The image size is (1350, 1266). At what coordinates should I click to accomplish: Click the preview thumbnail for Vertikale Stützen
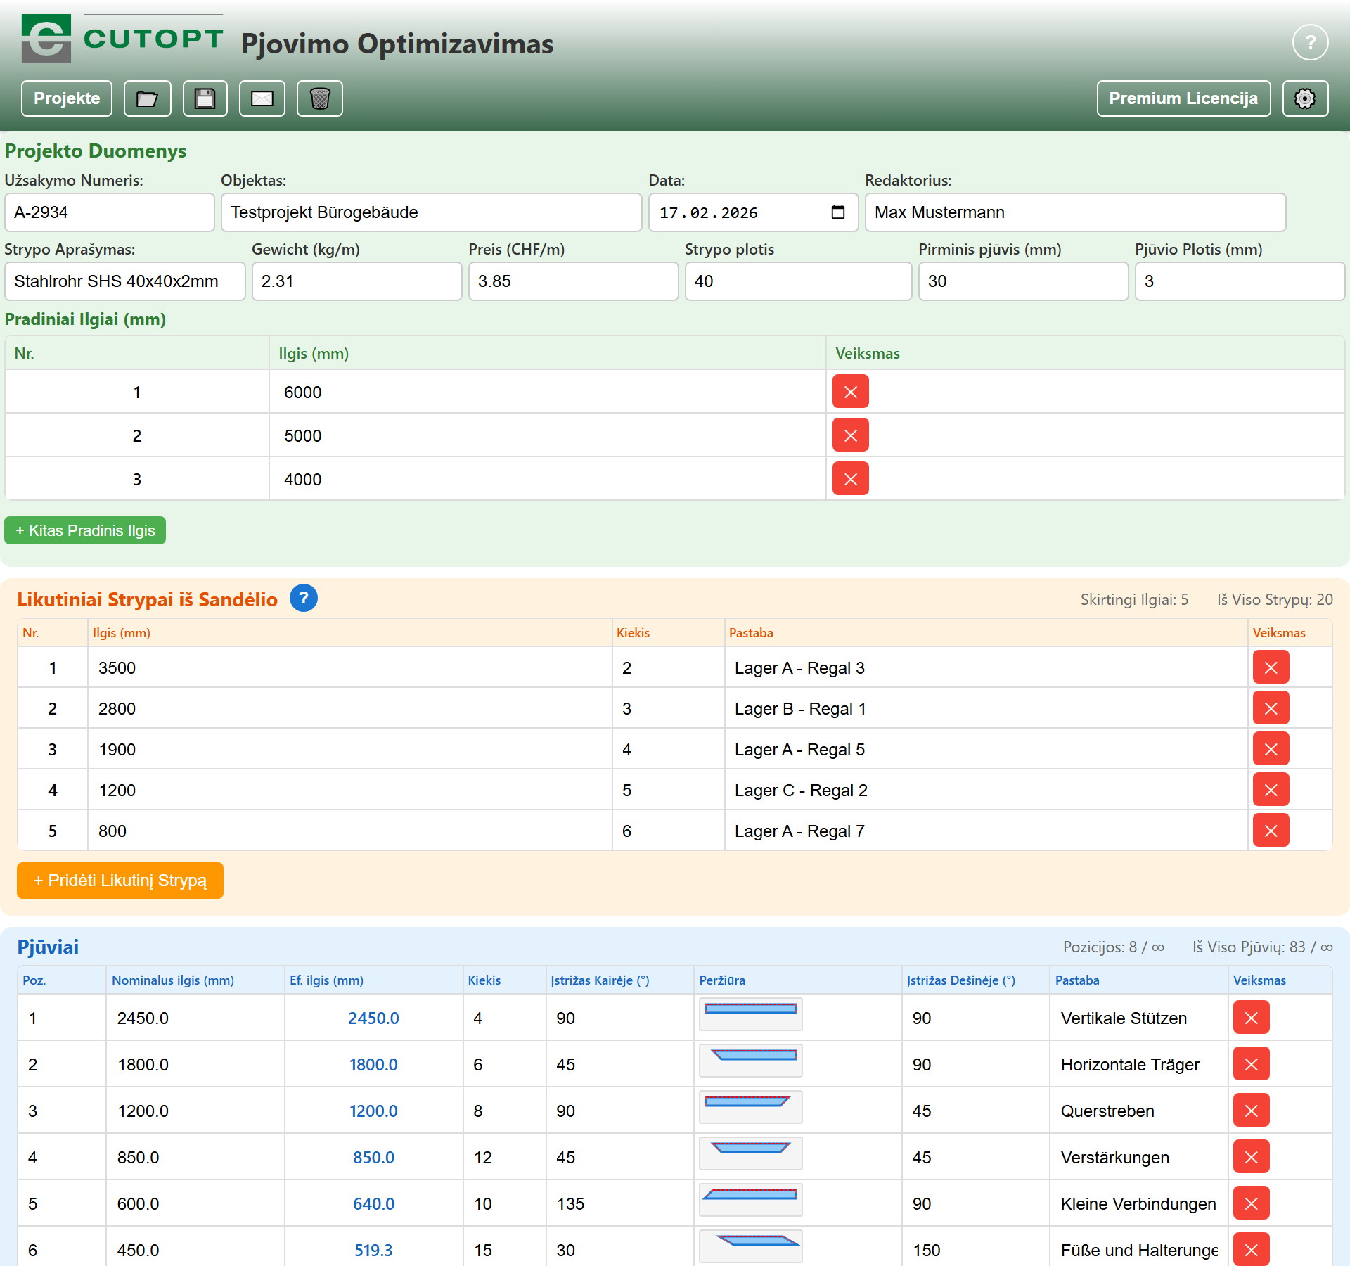(x=751, y=1015)
